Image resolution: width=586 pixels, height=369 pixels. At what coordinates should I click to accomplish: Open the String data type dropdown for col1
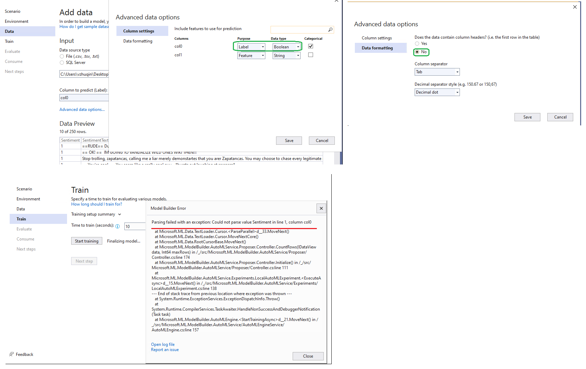tap(286, 55)
